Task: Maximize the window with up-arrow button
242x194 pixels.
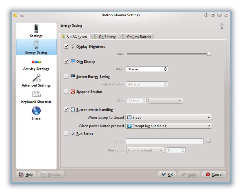Action: (x=219, y=15)
